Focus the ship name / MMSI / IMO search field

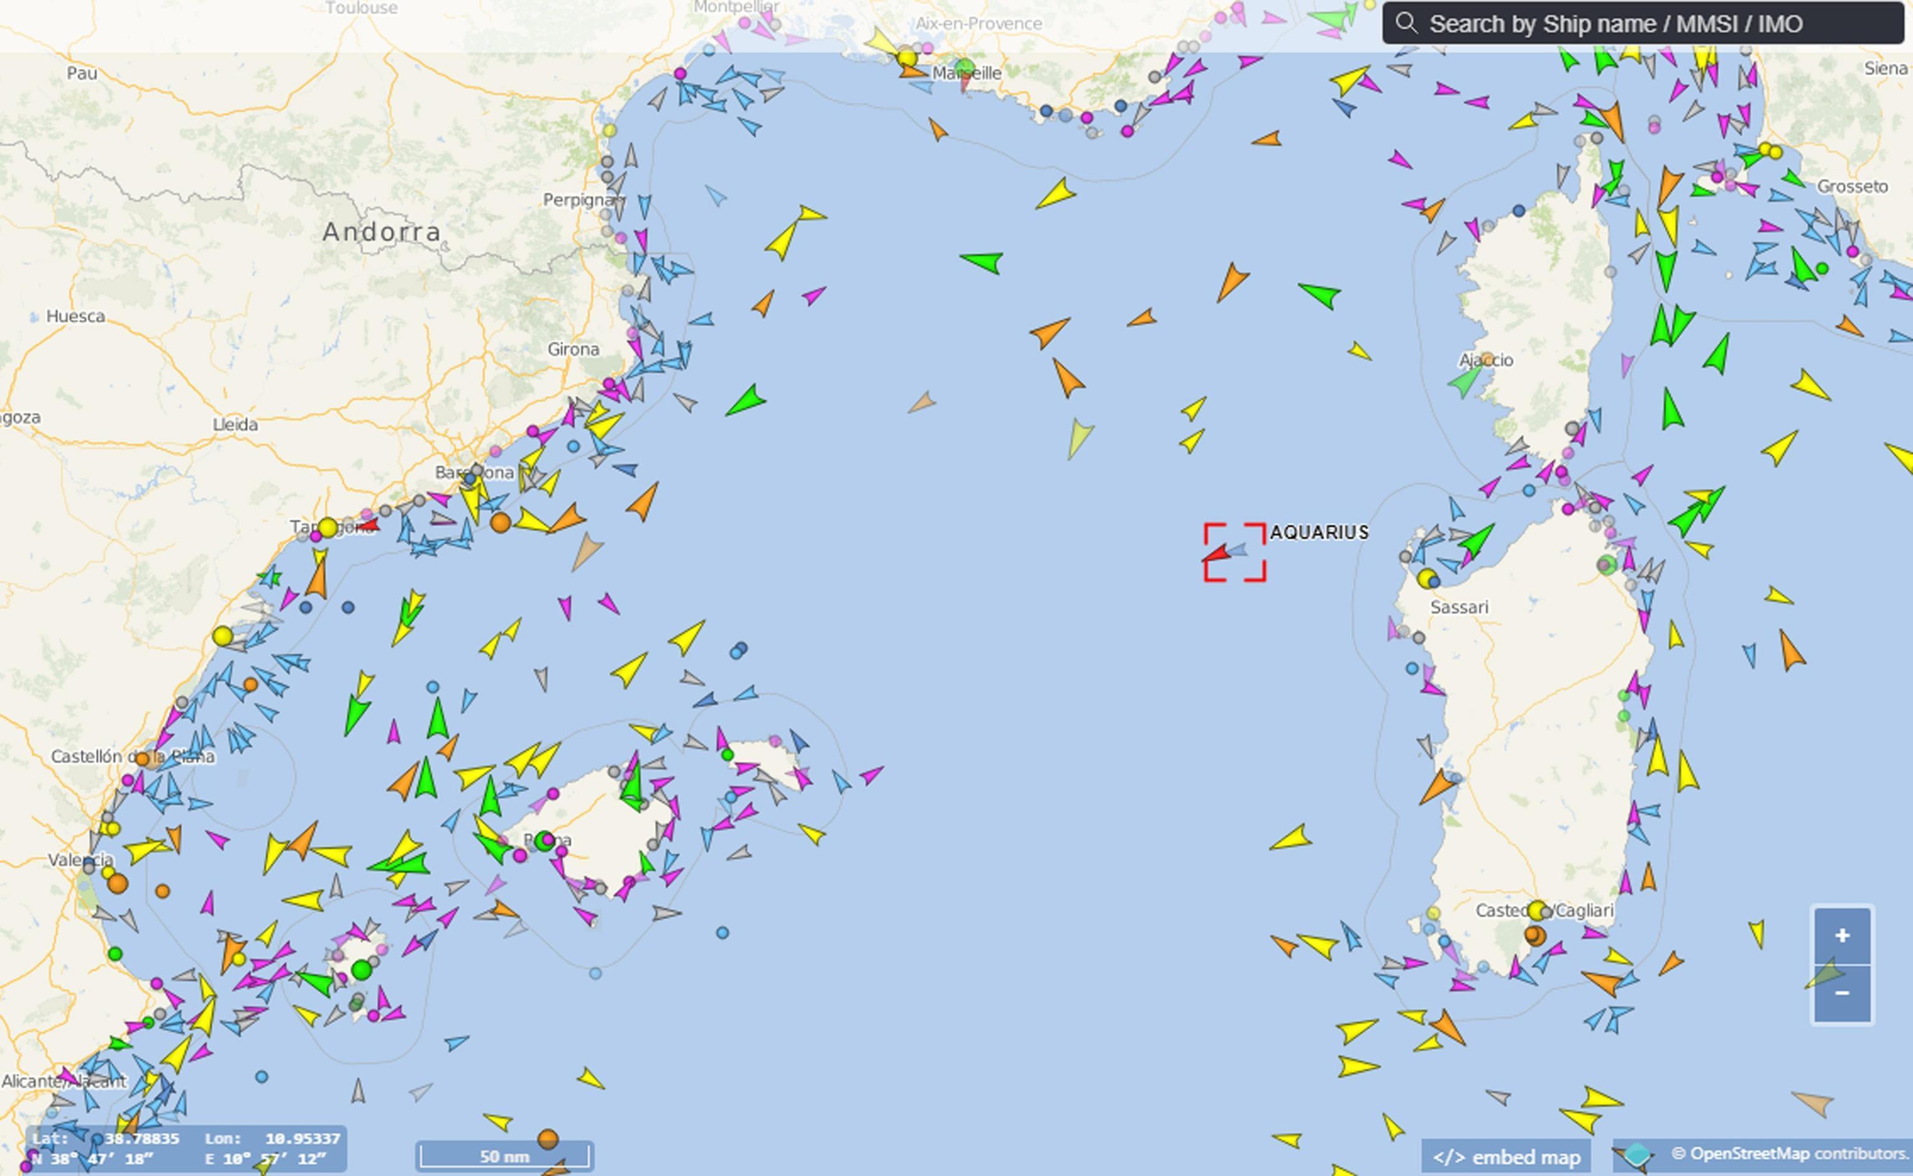(1643, 23)
